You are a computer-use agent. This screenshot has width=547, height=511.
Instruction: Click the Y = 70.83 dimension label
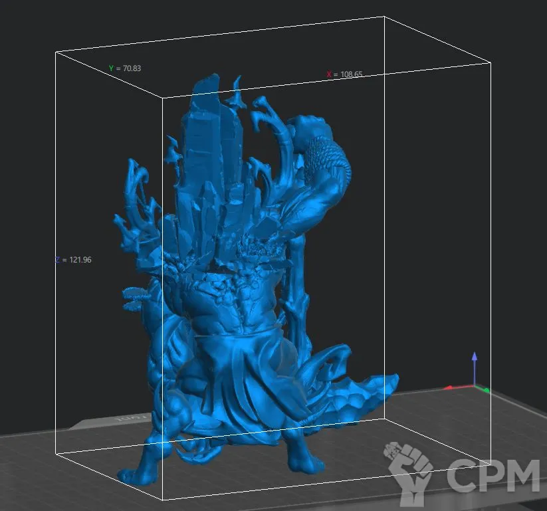[125, 68]
